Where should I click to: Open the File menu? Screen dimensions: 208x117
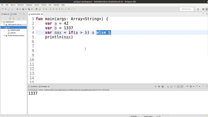2,5
